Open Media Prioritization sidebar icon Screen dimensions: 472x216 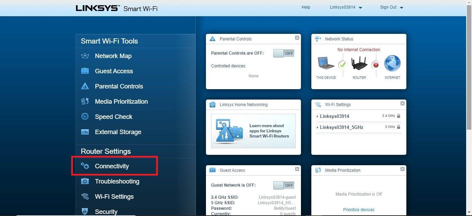(x=85, y=102)
